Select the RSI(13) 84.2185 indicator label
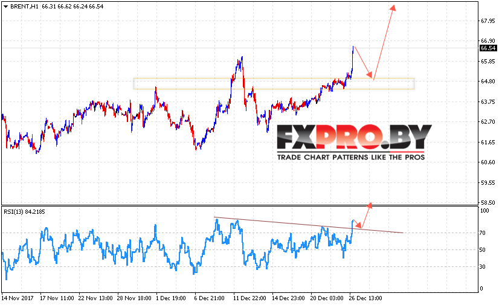Screen dimensions: 502x305 [x=24, y=212]
